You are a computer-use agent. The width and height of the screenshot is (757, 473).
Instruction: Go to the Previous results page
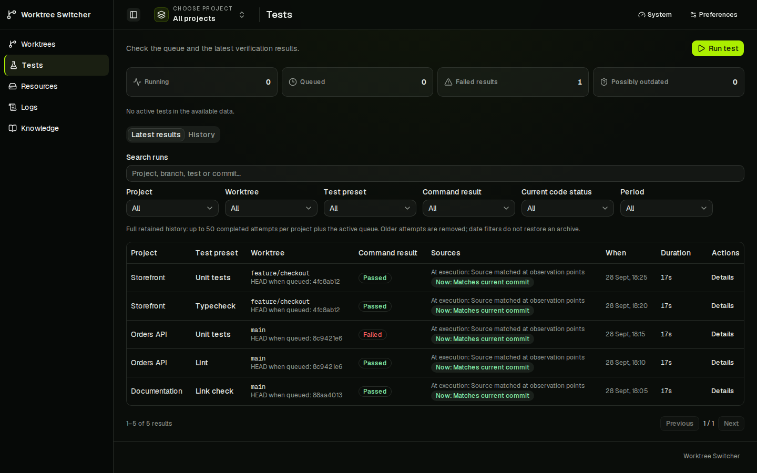[x=680, y=424]
